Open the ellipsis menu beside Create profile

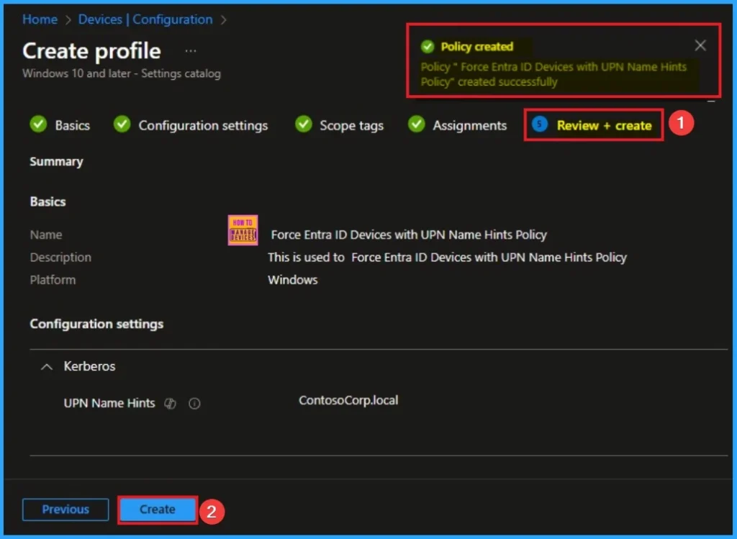pos(191,51)
